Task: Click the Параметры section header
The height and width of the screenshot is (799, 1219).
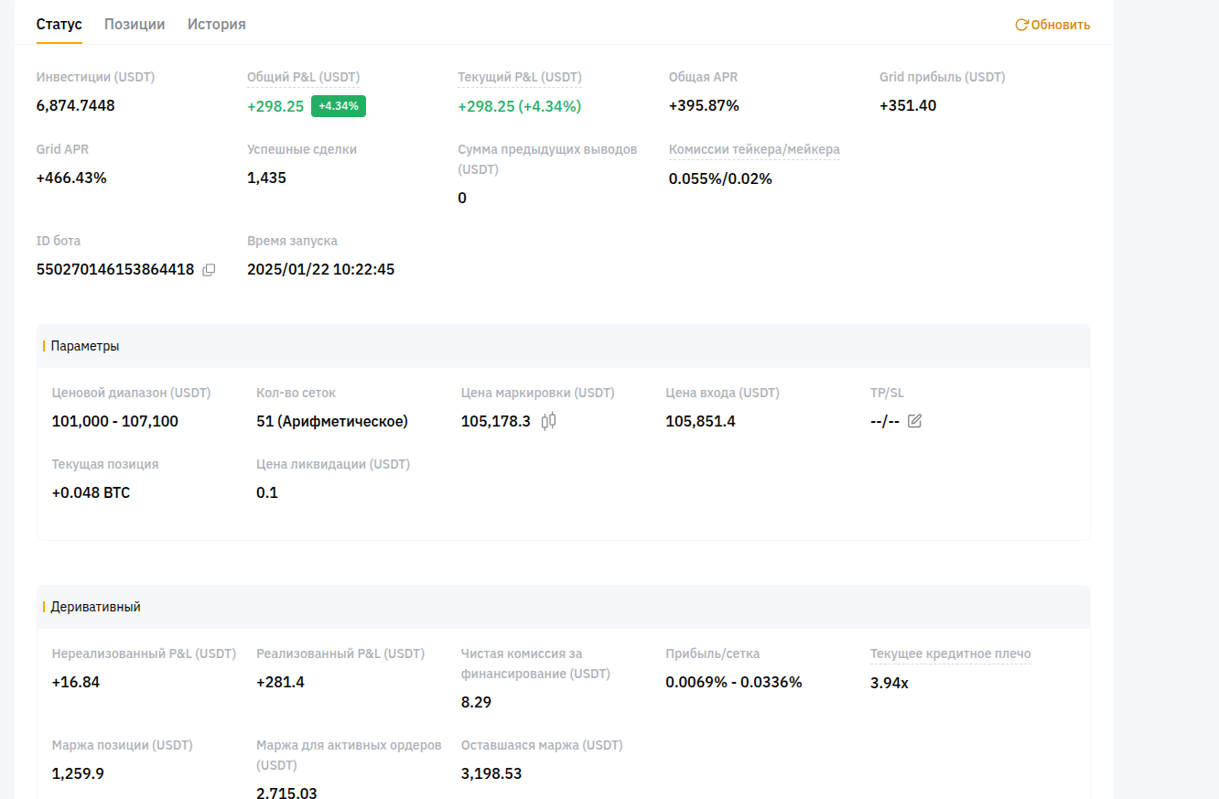Action: click(85, 346)
